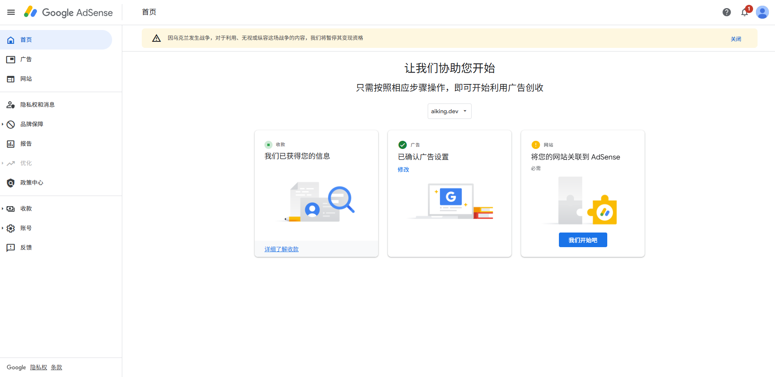Click the 收款 payments icon in sidebar
The height and width of the screenshot is (377, 775).
[x=11, y=209]
